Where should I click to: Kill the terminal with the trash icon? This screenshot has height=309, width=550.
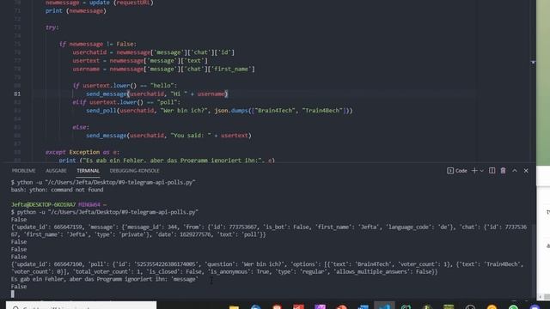(x=503, y=171)
